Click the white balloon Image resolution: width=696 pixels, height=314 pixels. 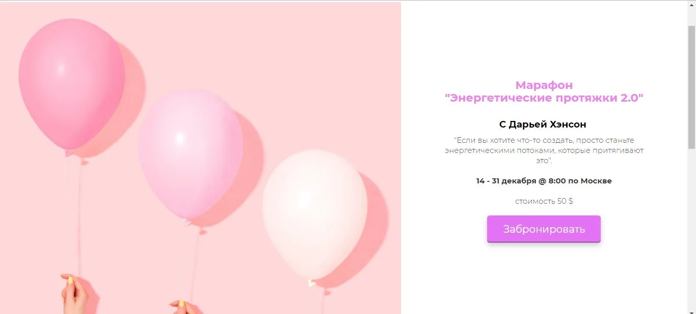click(314, 213)
